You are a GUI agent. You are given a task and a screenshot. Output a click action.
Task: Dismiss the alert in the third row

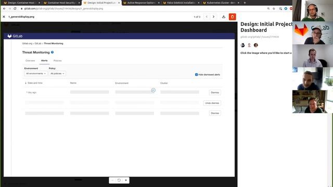(215, 113)
